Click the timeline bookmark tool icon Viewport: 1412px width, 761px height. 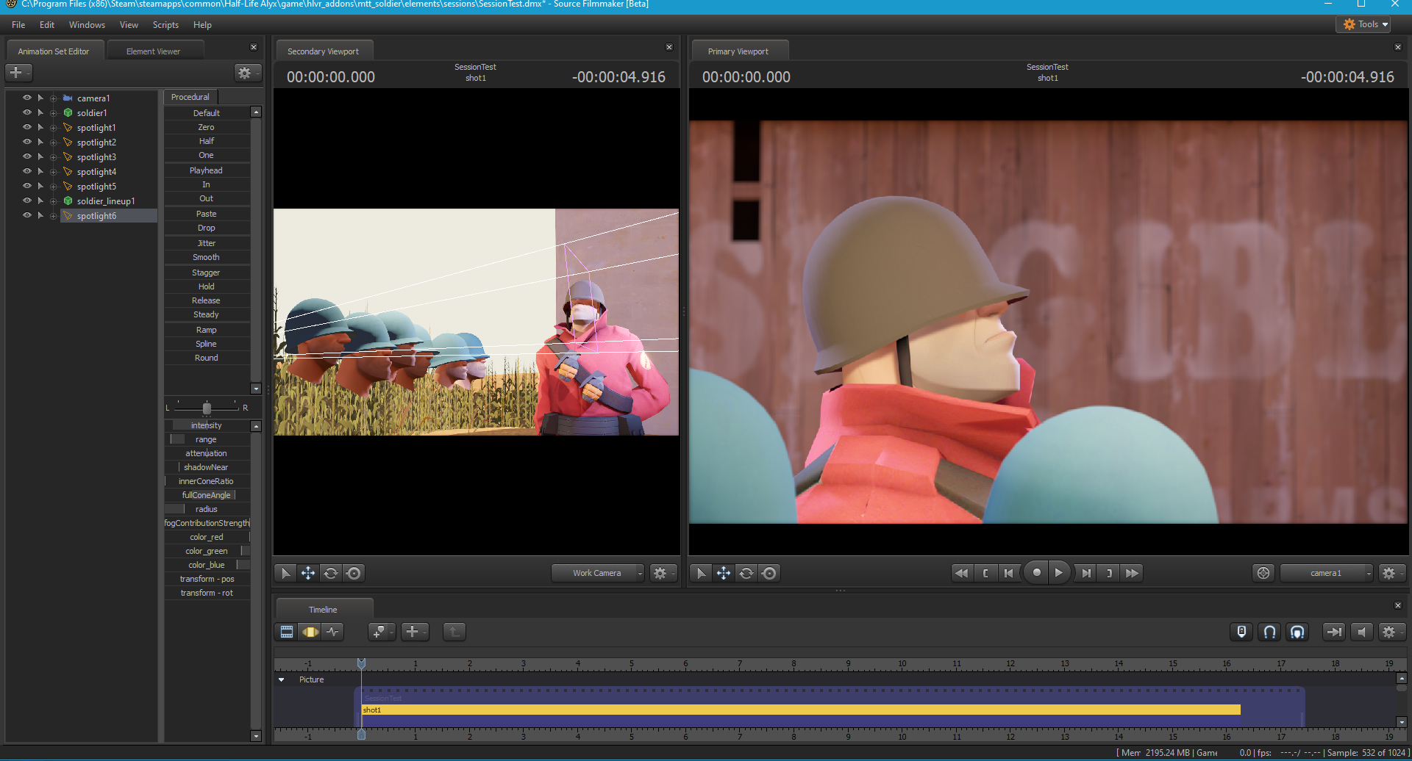pyautogui.click(x=381, y=632)
